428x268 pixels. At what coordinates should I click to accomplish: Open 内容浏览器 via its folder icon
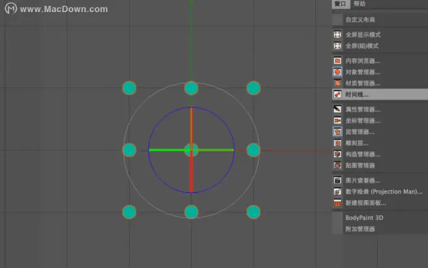click(x=338, y=61)
